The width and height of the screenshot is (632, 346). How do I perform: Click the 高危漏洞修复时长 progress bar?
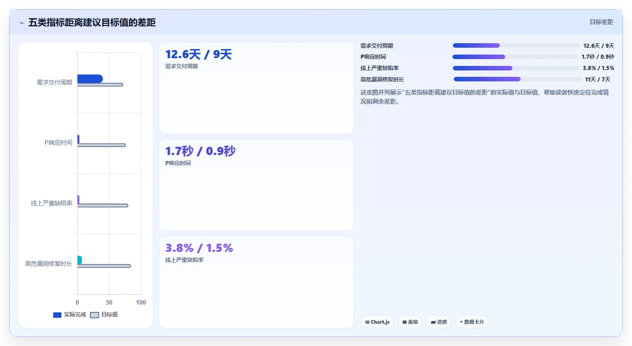pos(517,79)
